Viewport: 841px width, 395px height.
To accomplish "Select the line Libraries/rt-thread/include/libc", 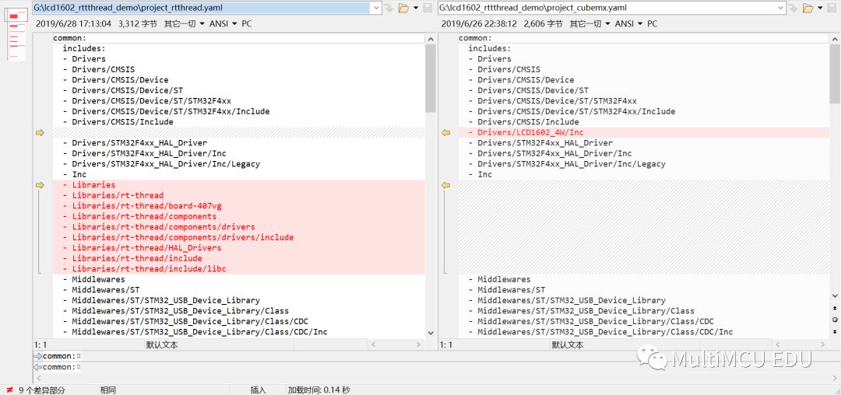I will (239, 269).
